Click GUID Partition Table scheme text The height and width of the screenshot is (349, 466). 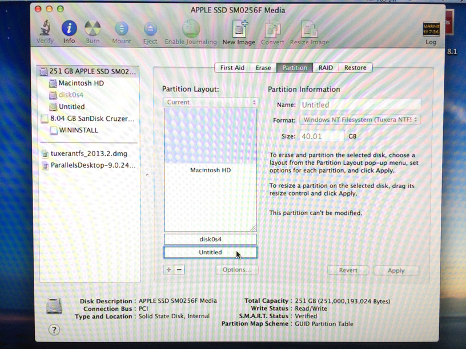click(x=324, y=324)
